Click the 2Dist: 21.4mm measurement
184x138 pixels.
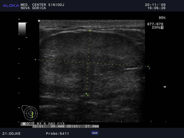pos(83,126)
